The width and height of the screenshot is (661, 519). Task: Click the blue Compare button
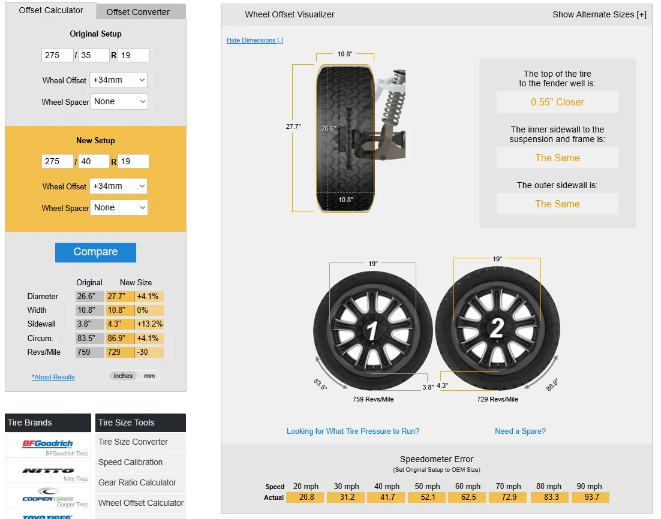click(96, 252)
